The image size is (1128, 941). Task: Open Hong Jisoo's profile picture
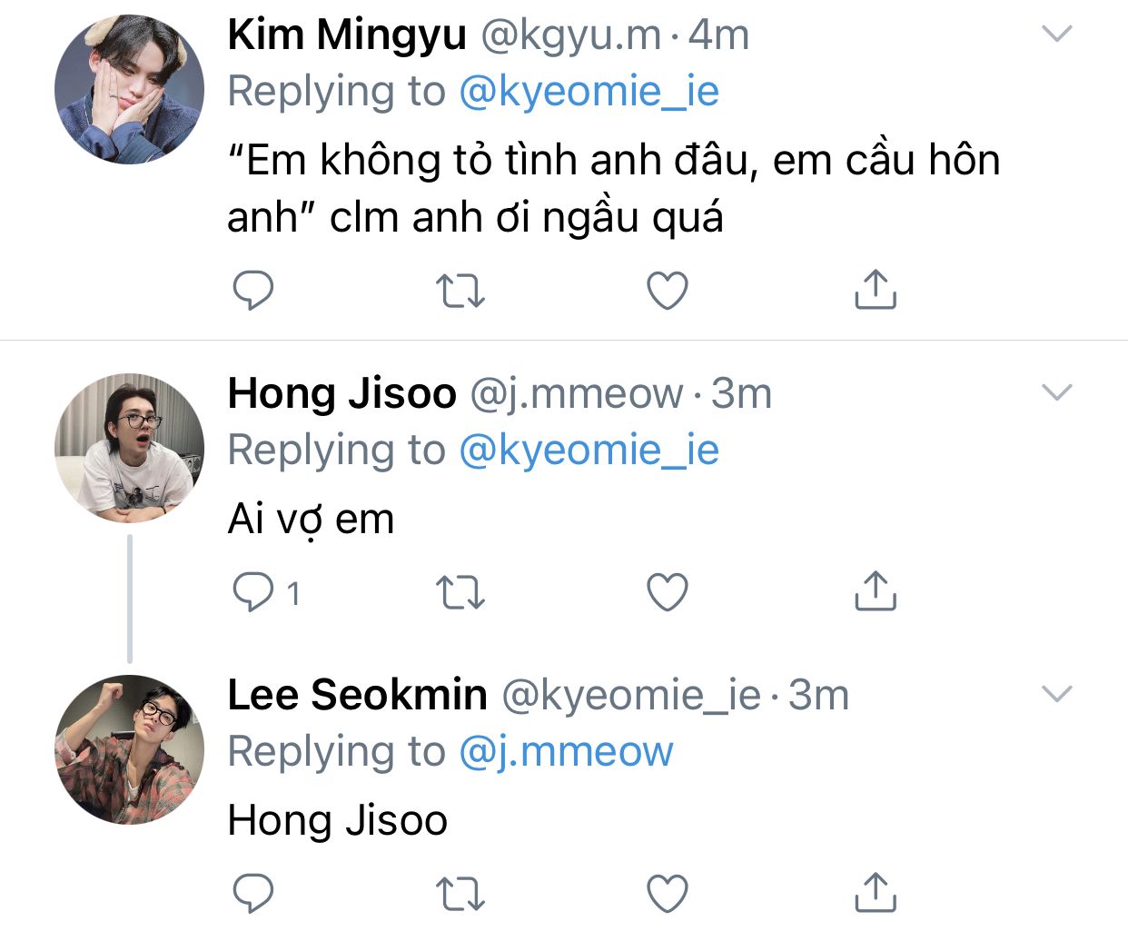coord(130,448)
